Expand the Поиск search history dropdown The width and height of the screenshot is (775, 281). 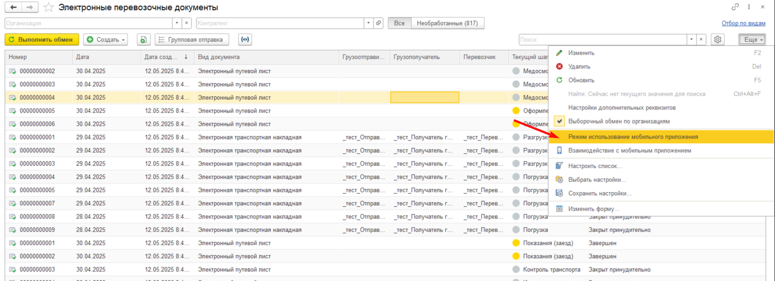[x=692, y=40]
